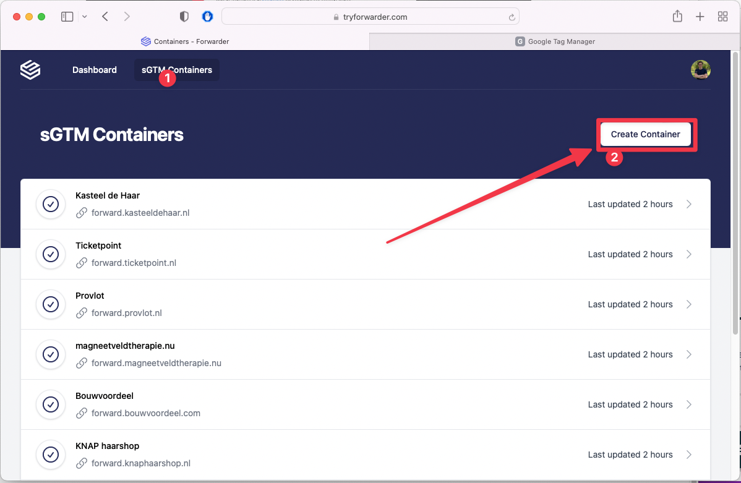Open a new tab with plus icon
741x483 pixels.
coord(700,17)
